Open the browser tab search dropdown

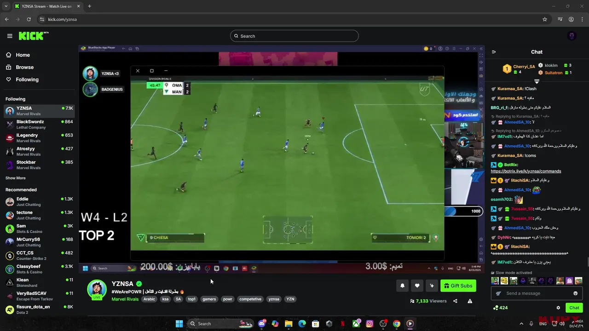pos(6,6)
